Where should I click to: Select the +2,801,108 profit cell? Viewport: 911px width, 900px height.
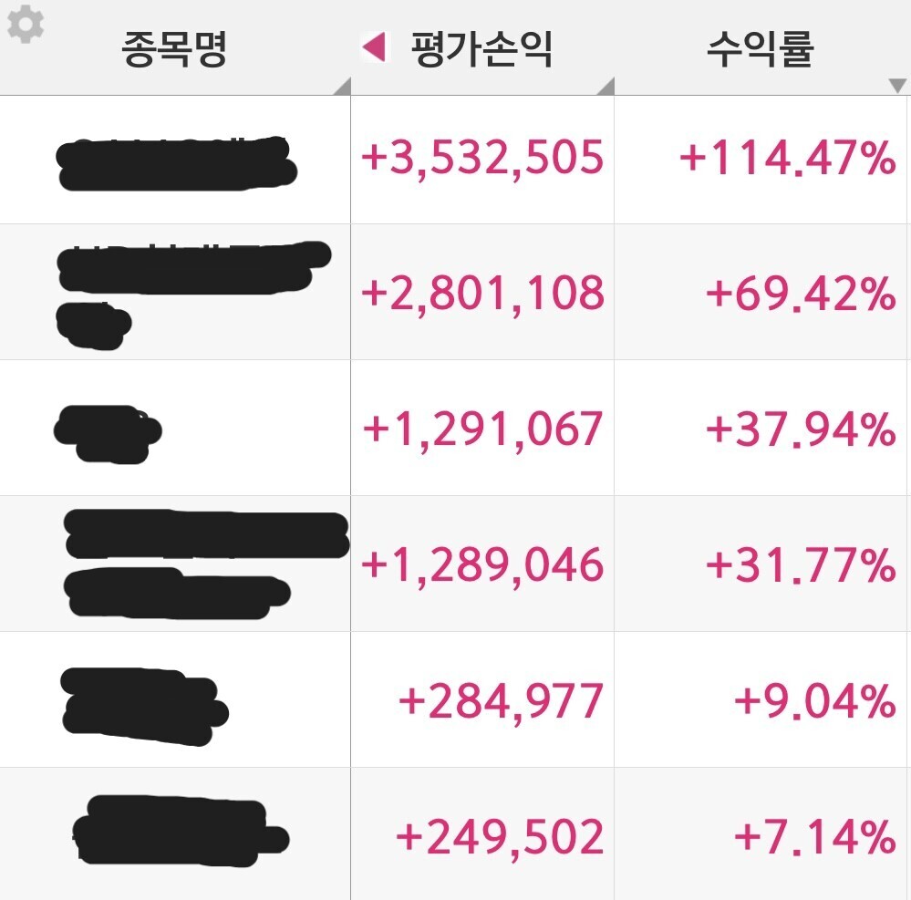[482, 292]
